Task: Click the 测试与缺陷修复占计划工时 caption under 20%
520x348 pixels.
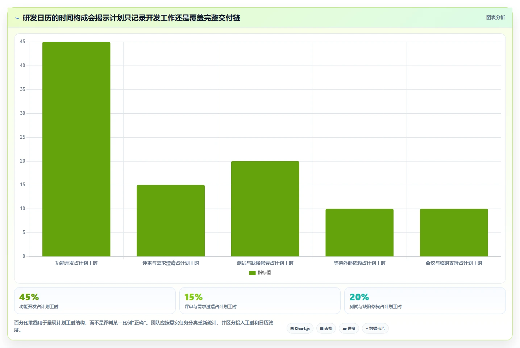Action: (x=375, y=307)
